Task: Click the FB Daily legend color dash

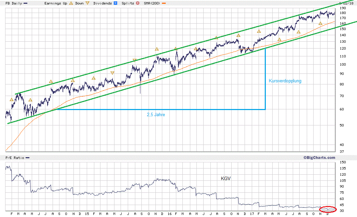Action: (x=26, y=3)
